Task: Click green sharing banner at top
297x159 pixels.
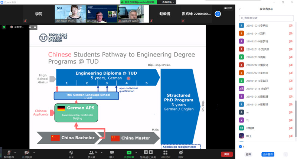Action: click(138, 2)
